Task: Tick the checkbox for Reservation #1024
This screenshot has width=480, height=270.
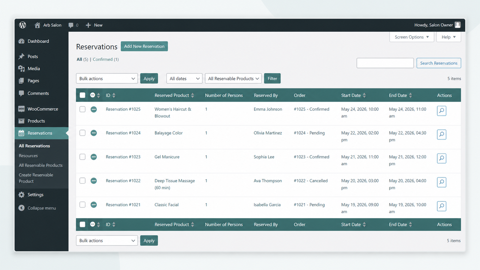Action: coord(82,133)
